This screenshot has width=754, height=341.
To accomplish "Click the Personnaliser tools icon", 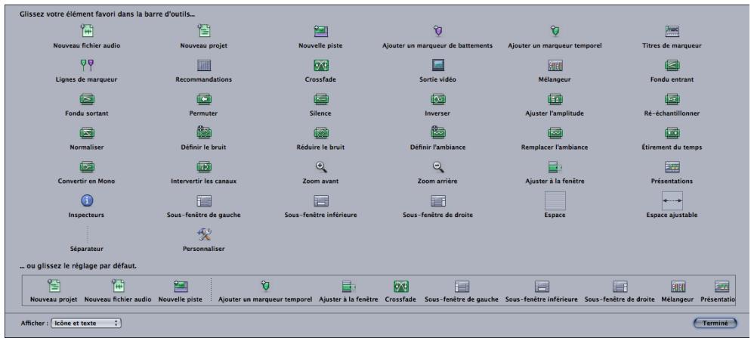I will pos(204,234).
